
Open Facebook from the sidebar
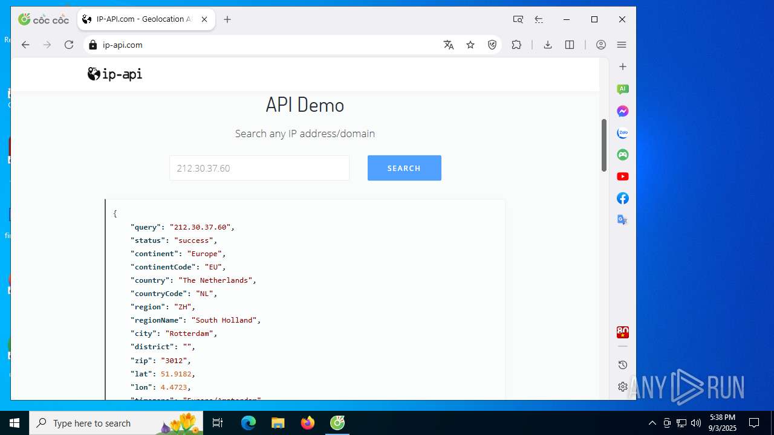623,198
